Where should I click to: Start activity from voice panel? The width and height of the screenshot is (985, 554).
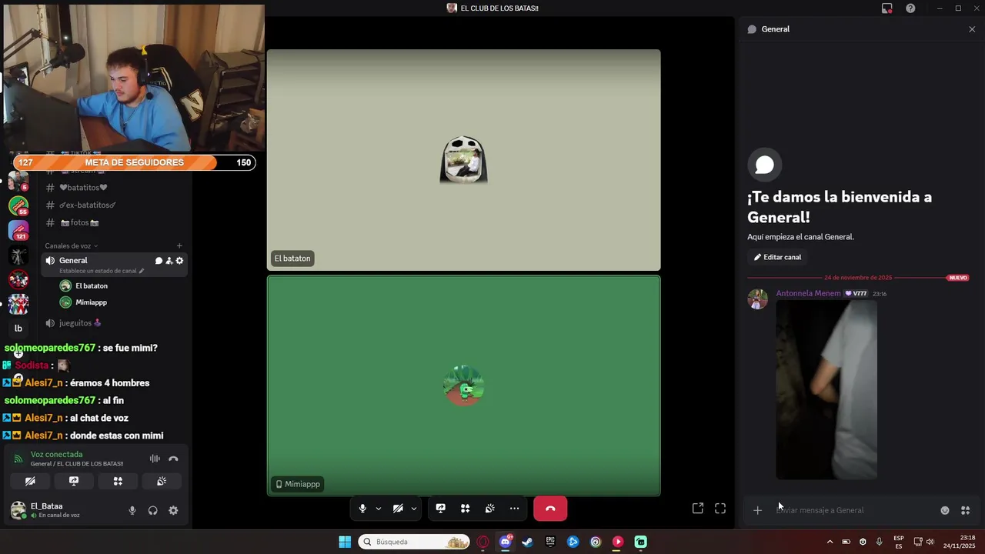118,481
